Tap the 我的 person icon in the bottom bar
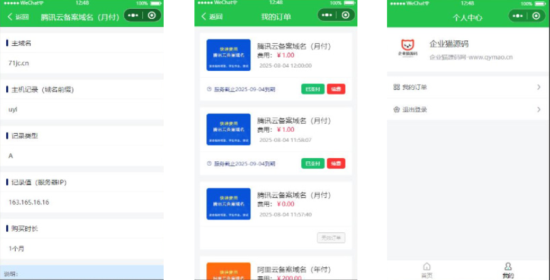 (508, 266)
